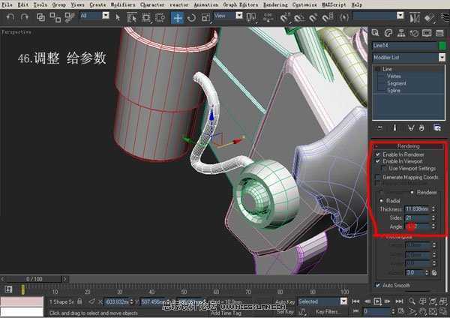Click the Sides value field

click(418, 217)
